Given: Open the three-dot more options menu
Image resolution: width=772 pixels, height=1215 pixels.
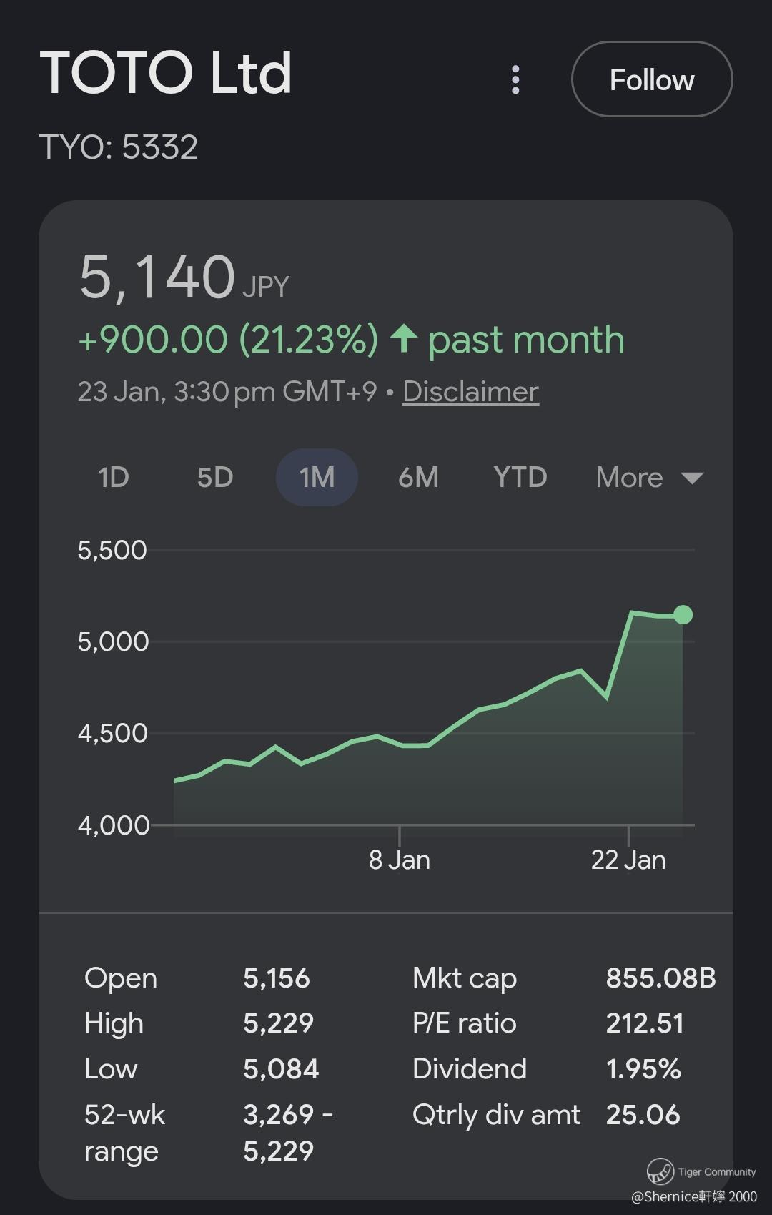Looking at the screenshot, I should 515,80.
